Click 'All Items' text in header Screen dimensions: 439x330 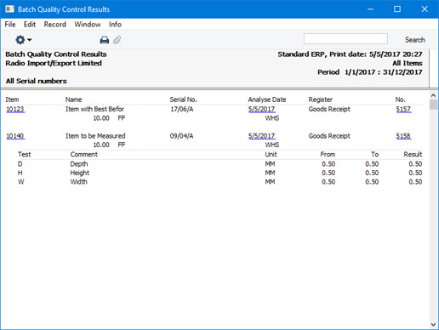(x=408, y=63)
